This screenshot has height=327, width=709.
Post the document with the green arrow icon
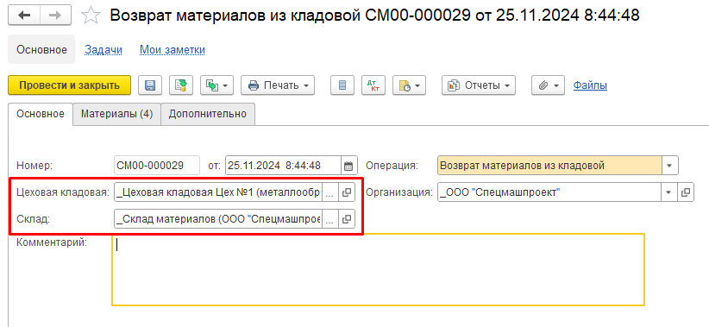[181, 85]
